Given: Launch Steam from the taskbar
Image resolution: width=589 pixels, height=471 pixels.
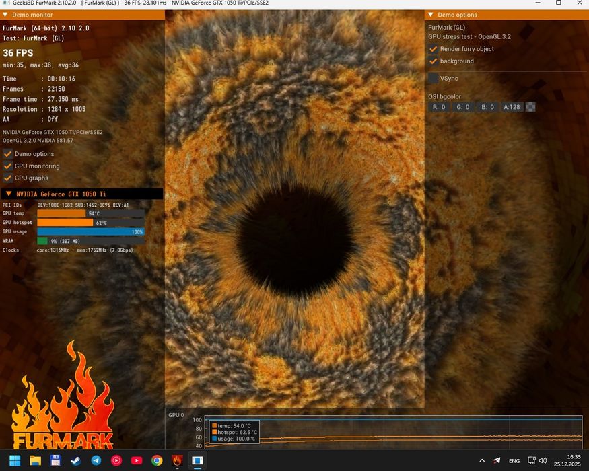Looking at the screenshot, I should coord(76,460).
